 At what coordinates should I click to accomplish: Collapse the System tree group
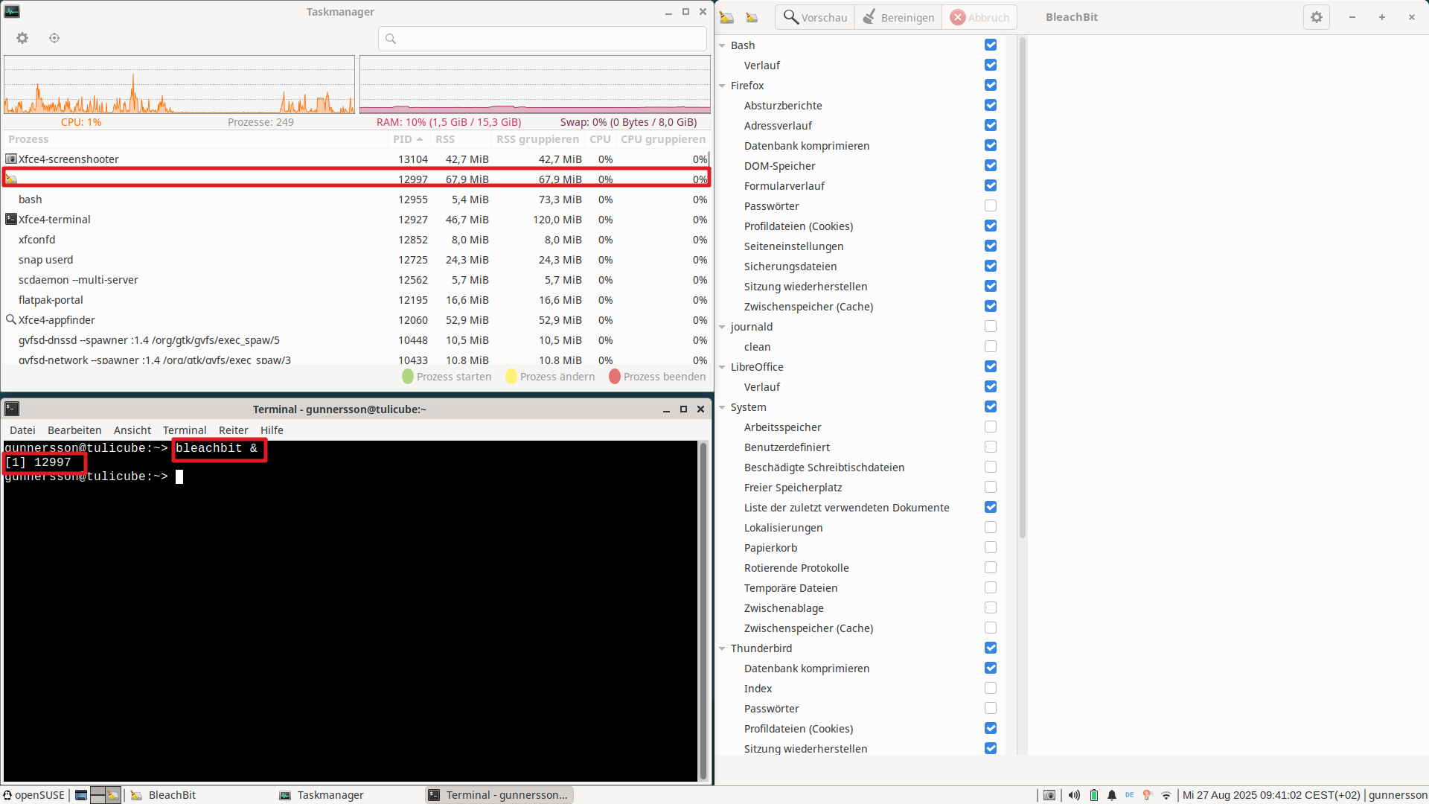pos(722,407)
